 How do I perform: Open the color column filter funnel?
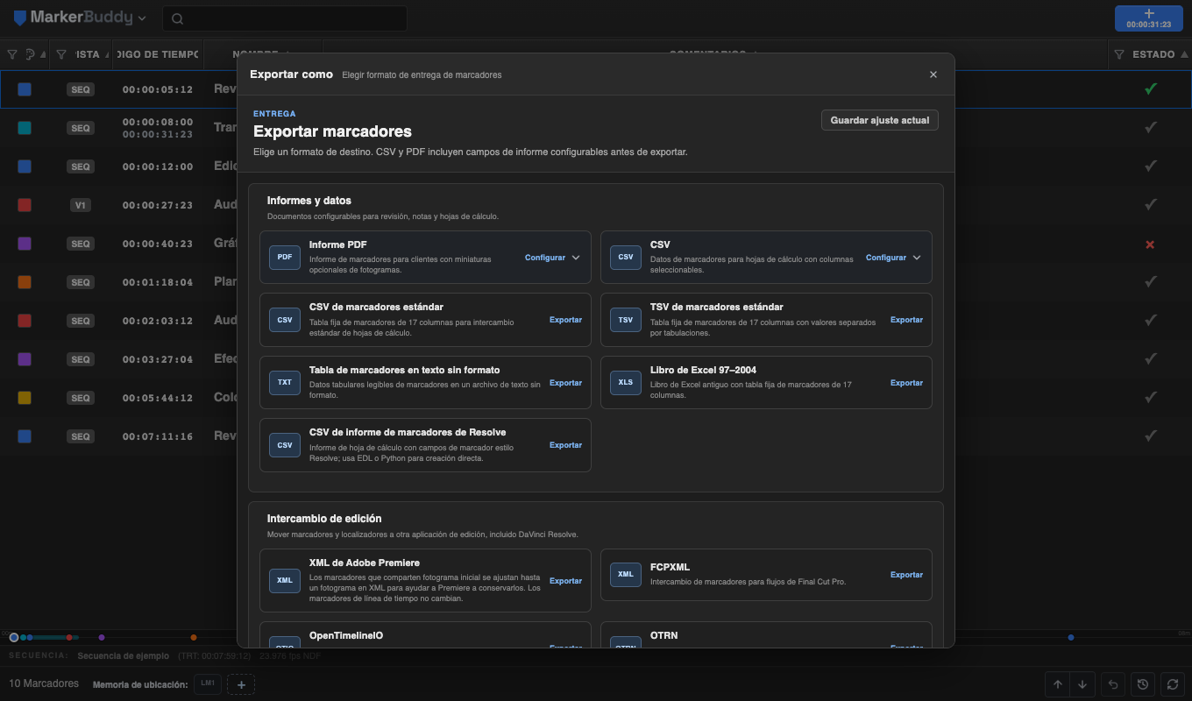(12, 54)
